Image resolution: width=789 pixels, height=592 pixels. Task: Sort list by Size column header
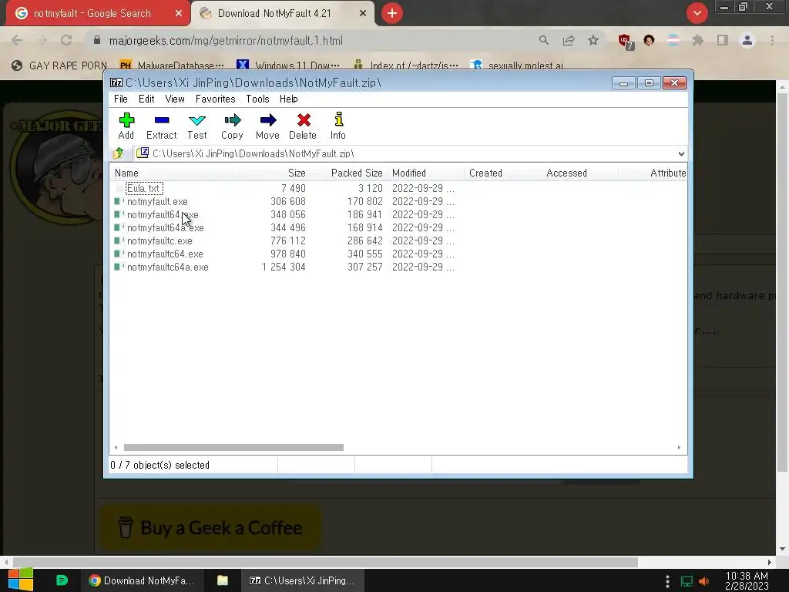coord(272,173)
